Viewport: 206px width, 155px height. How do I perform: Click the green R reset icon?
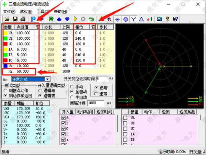(x=51, y=19)
